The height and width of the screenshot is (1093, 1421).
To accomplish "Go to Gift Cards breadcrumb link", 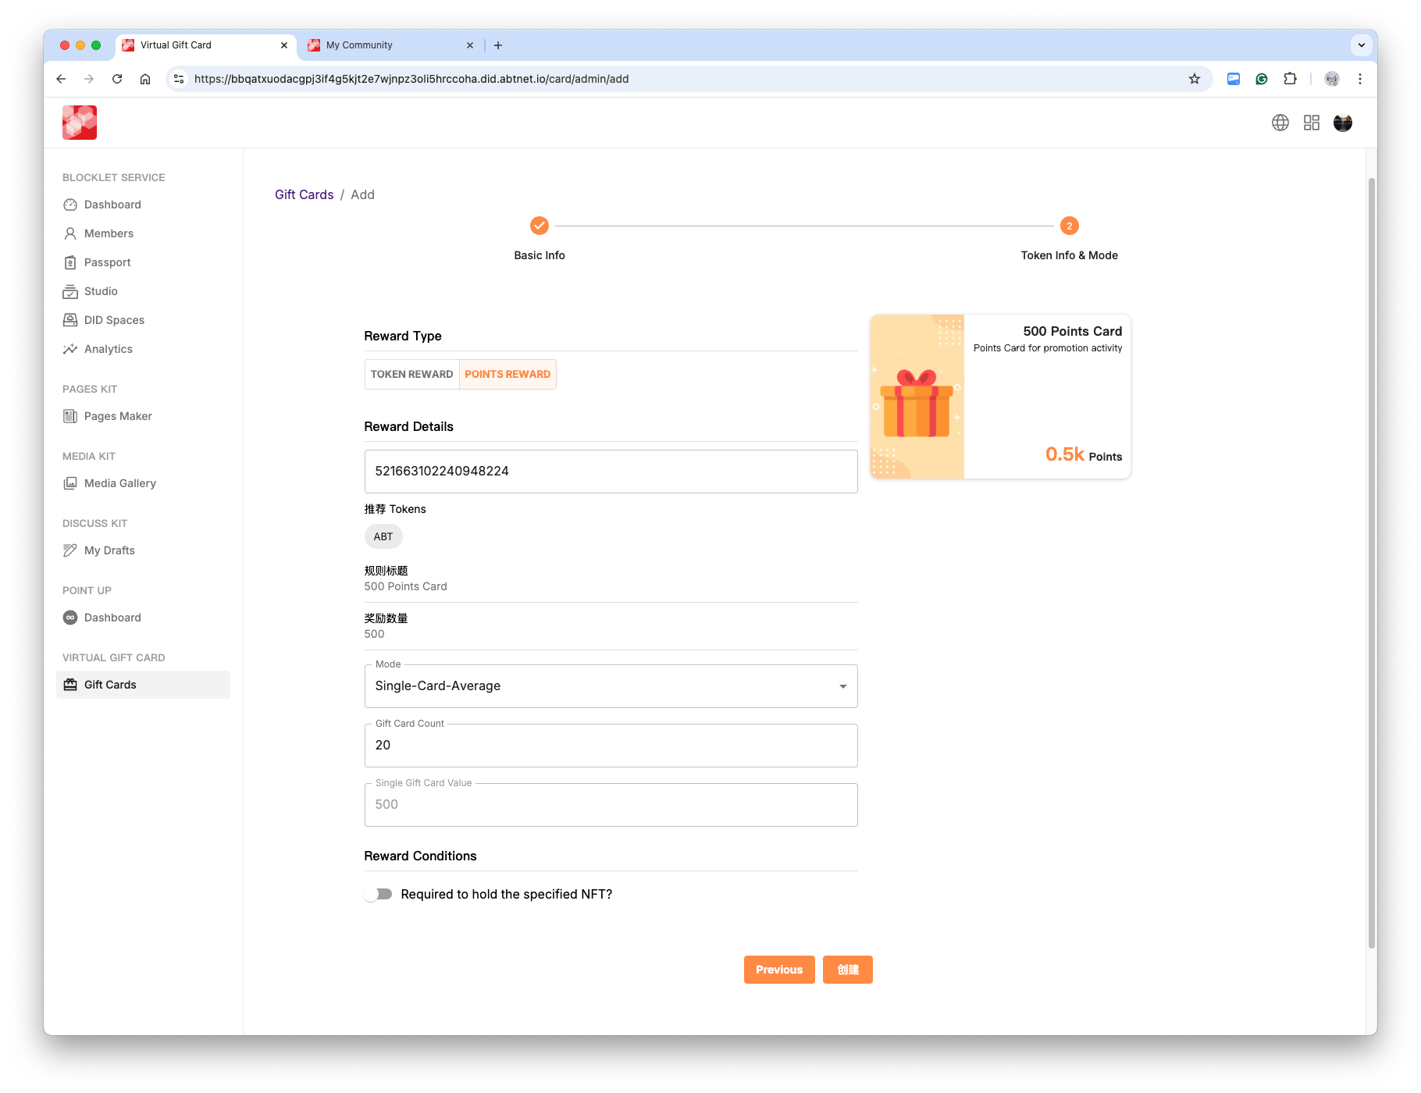I will (x=304, y=194).
